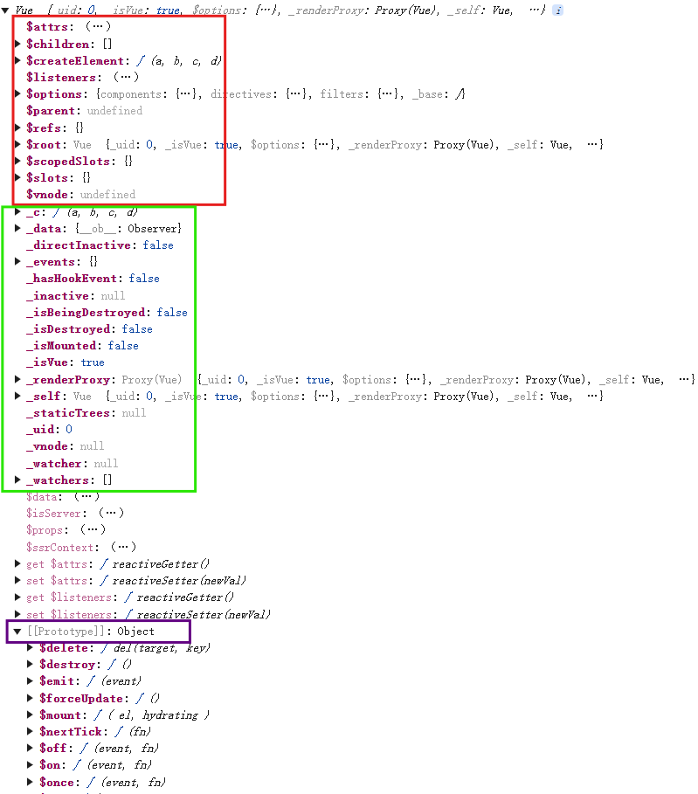698x794 pixels.
Task: Collapse the top-level Vue object
Action: [x=5, y=10]
